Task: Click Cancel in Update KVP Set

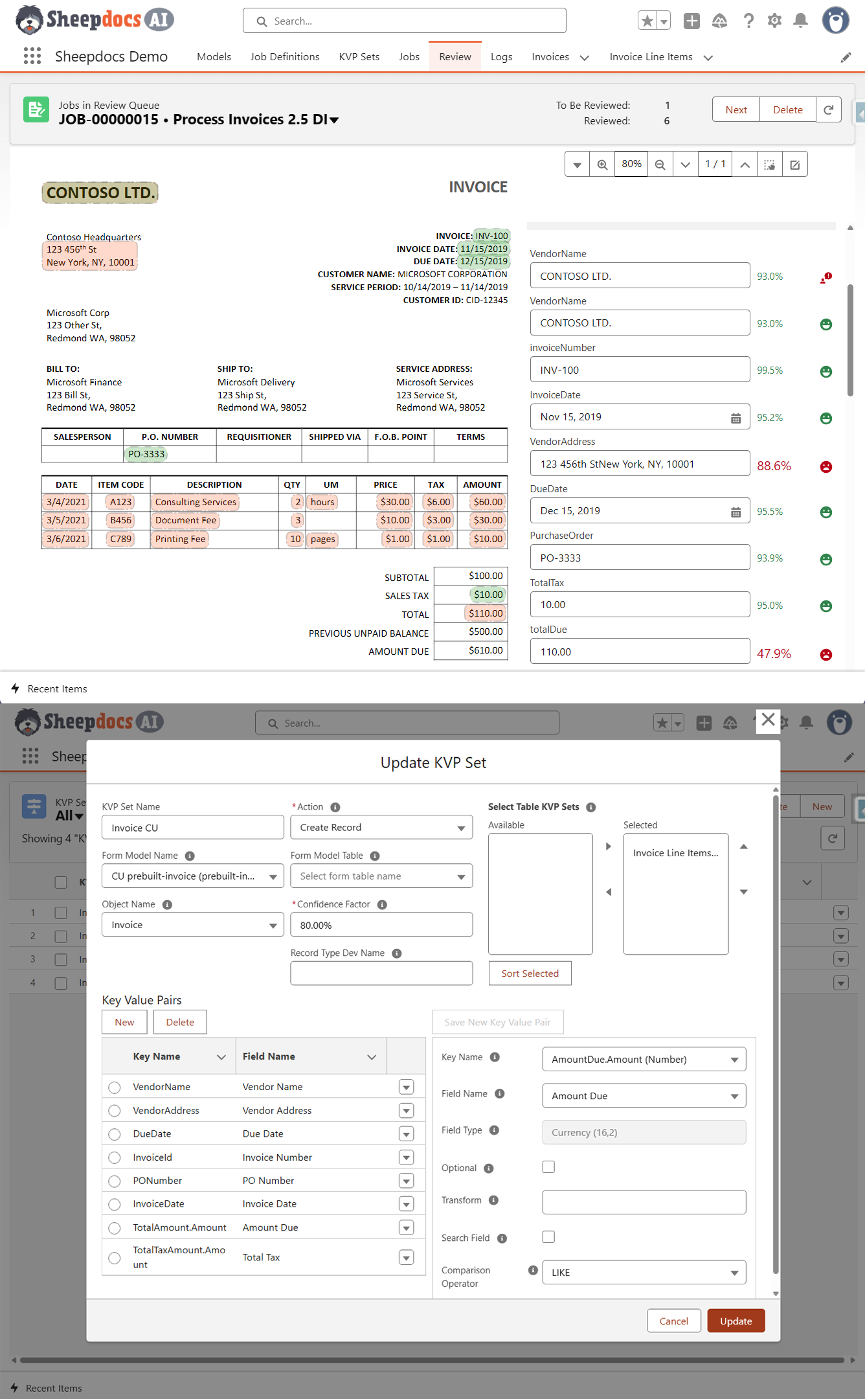Action: pos(674,1321)
